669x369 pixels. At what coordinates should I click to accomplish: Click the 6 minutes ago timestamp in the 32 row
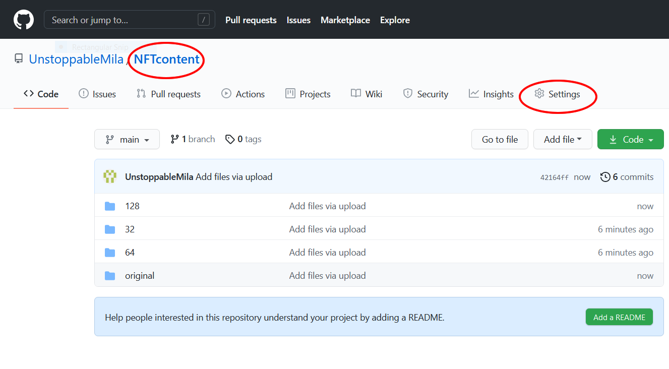(x=626, y=229)
